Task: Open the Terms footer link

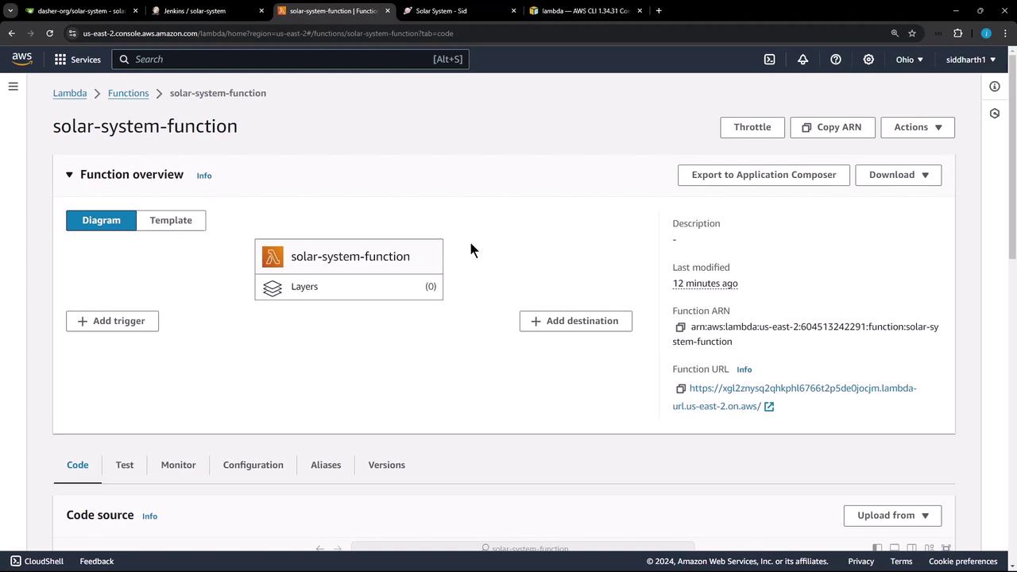Action: [901, 562]
